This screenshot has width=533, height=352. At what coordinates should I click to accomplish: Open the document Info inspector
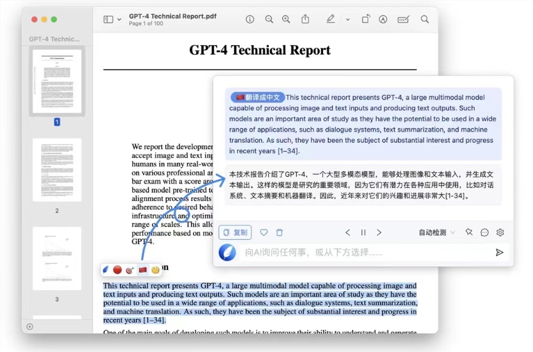[x=250, y=19]
